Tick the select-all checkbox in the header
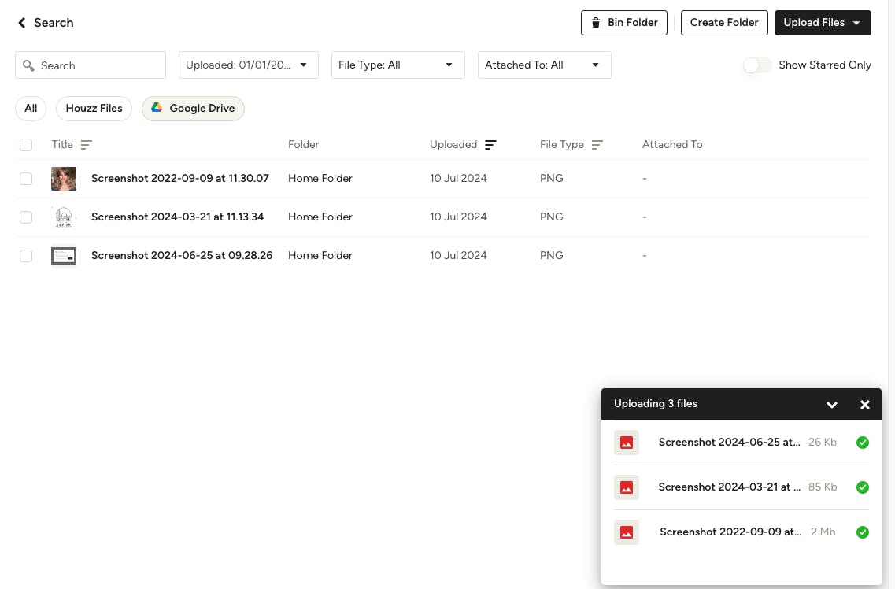Image resolution: width=895 pixels, height=589 pixels. pos(26,145)
